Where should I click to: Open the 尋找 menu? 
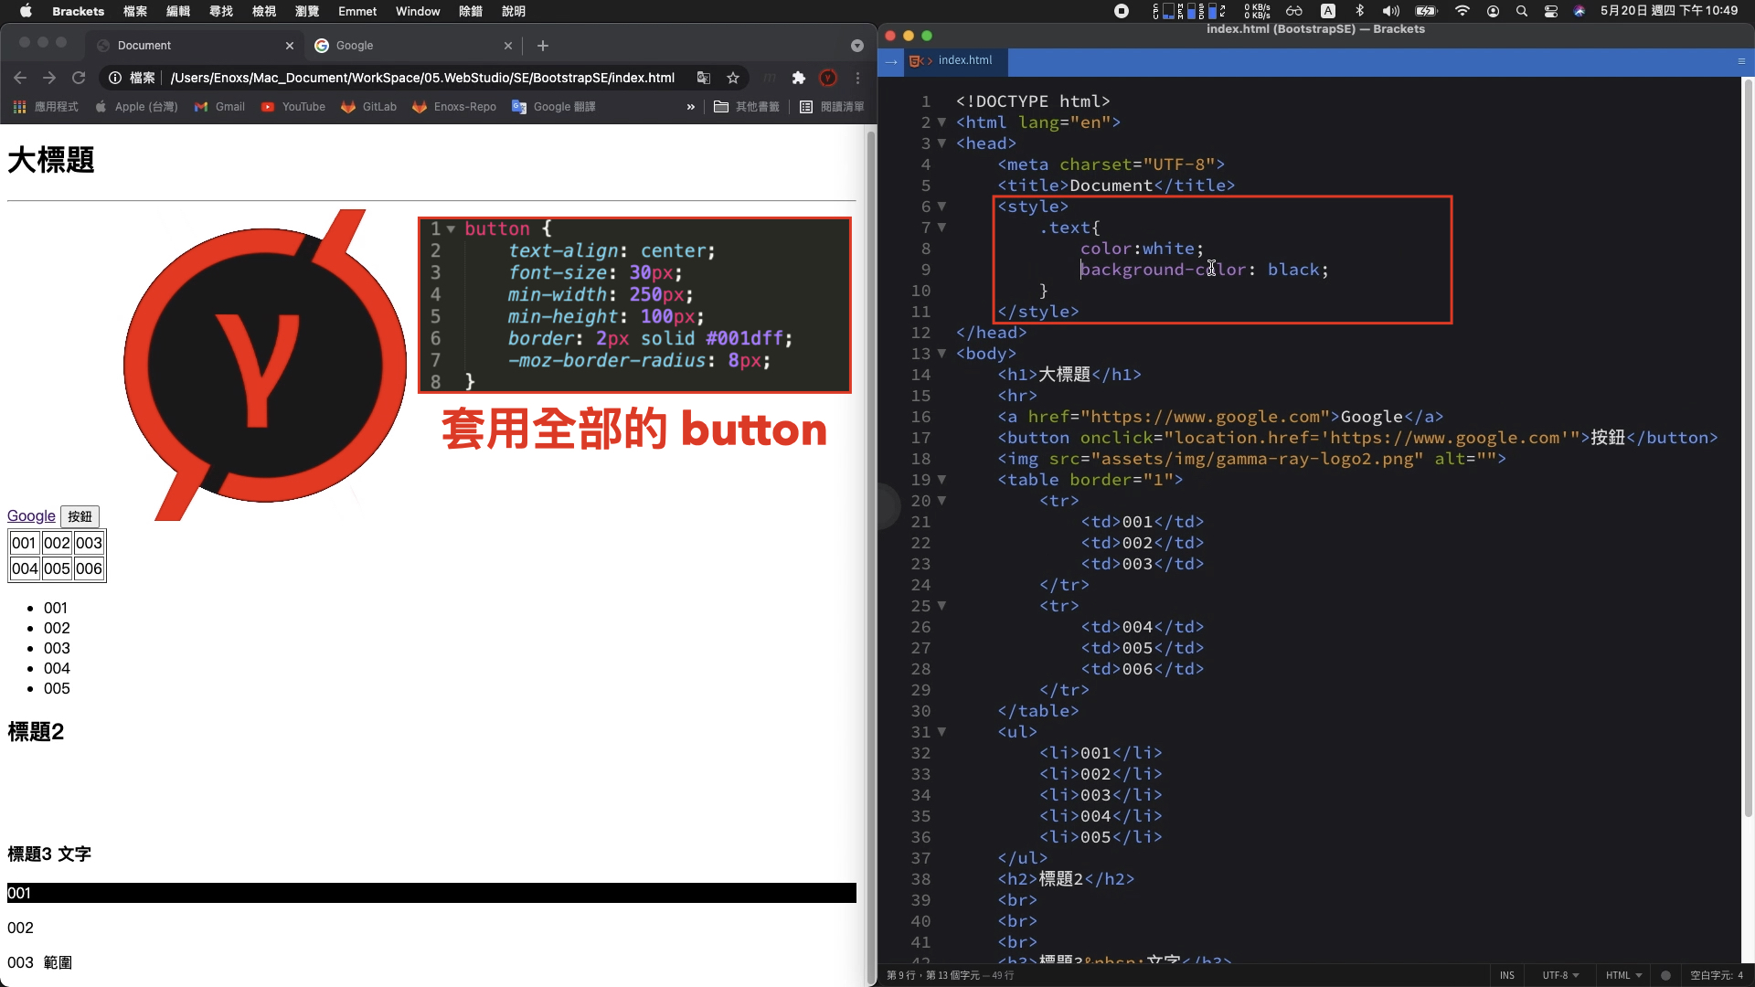coord(221,11)
